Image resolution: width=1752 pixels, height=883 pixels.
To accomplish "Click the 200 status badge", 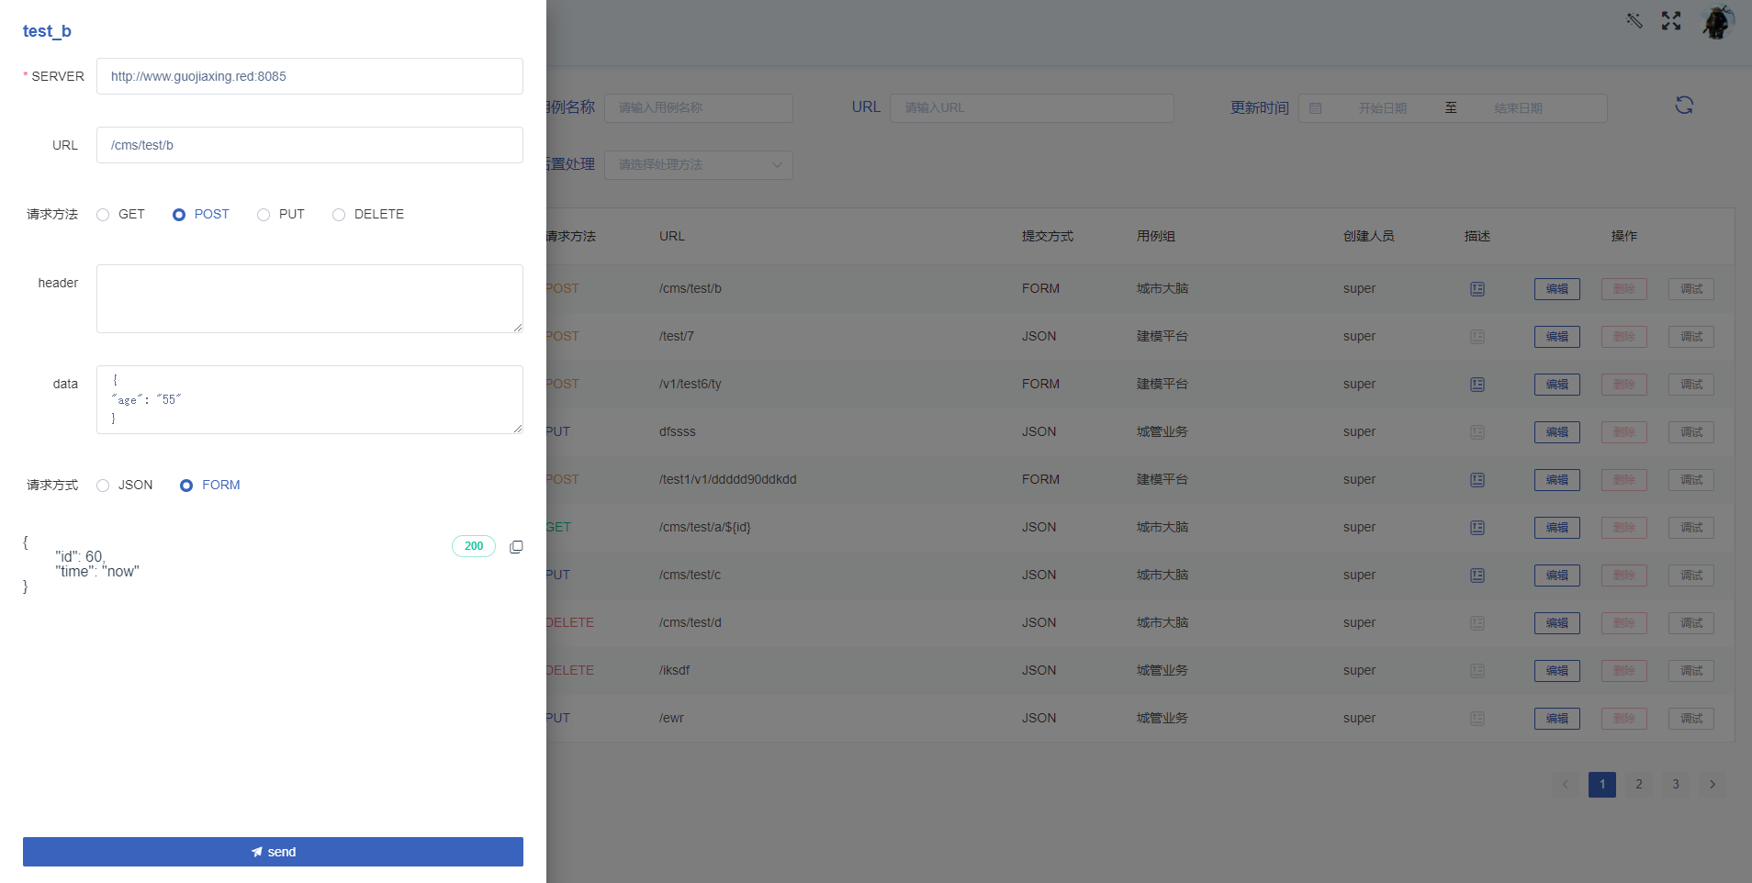I will [473, 546].
